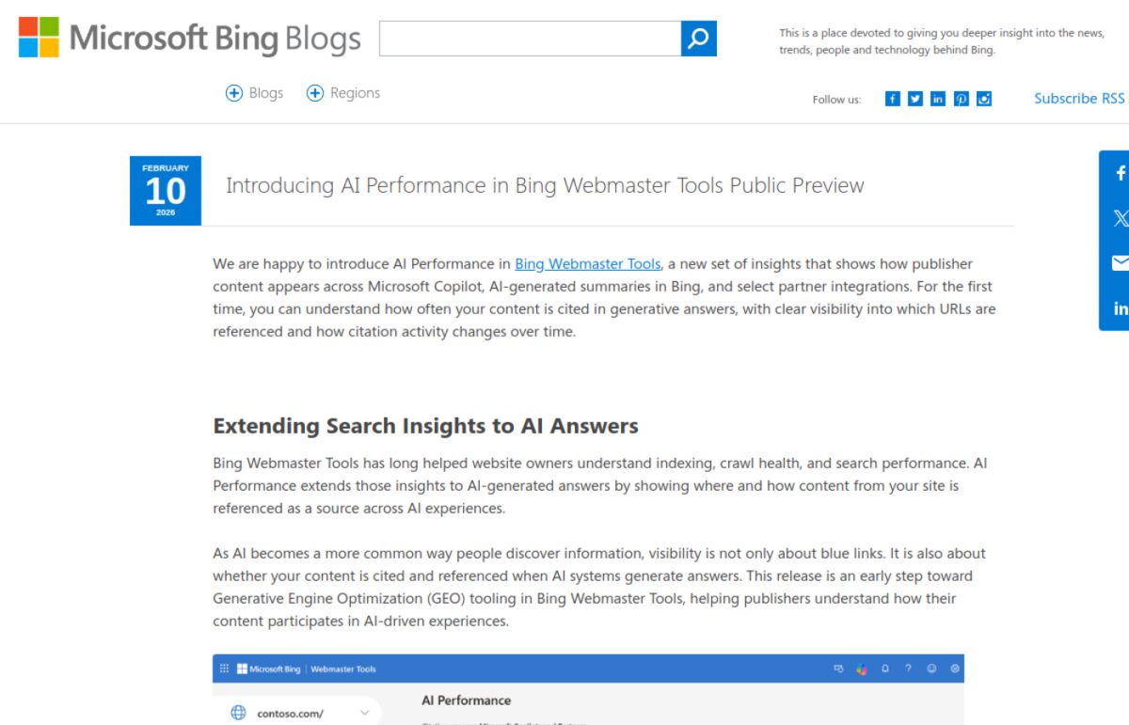The image size is (1129, 725).
Task: Open the Twitter follow icon in header
Action: [915, 99]
